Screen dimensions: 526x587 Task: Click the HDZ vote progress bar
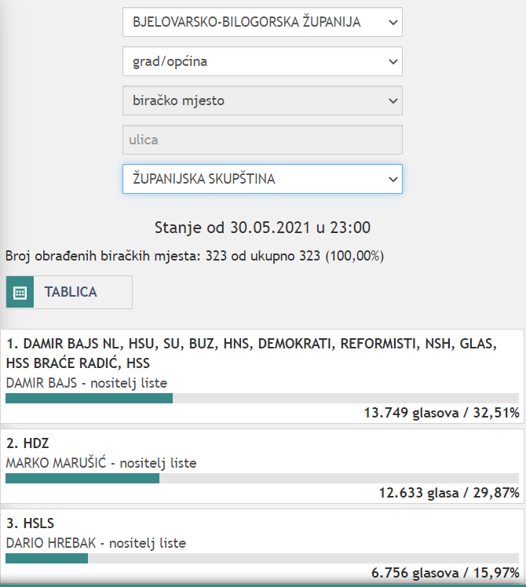click(262, 479)
